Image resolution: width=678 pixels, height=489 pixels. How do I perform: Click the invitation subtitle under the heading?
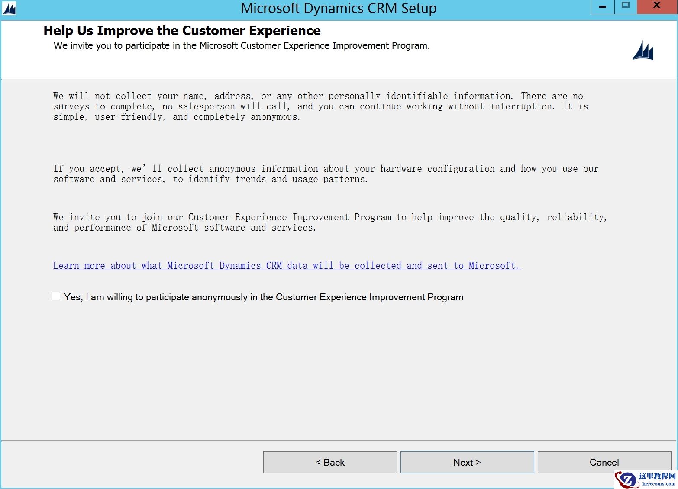[x=242, y=45]
